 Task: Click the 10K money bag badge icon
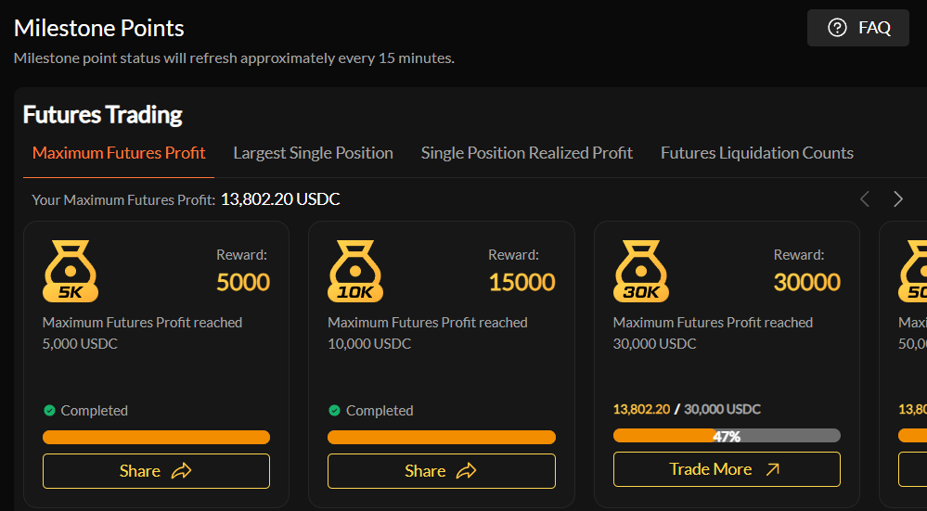[x=355, y=271]
